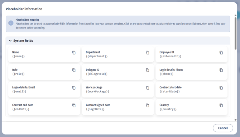This screenshot has width=240, height=137.
Task: Select the {{signDate}} placeholder text
Action: (95, 109)
